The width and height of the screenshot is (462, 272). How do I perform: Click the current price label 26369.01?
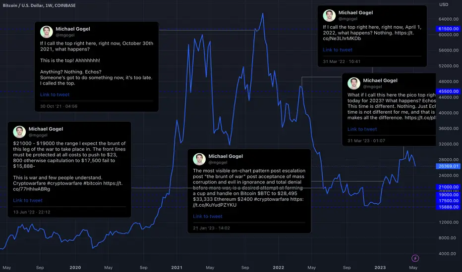[x=448, y=166]
